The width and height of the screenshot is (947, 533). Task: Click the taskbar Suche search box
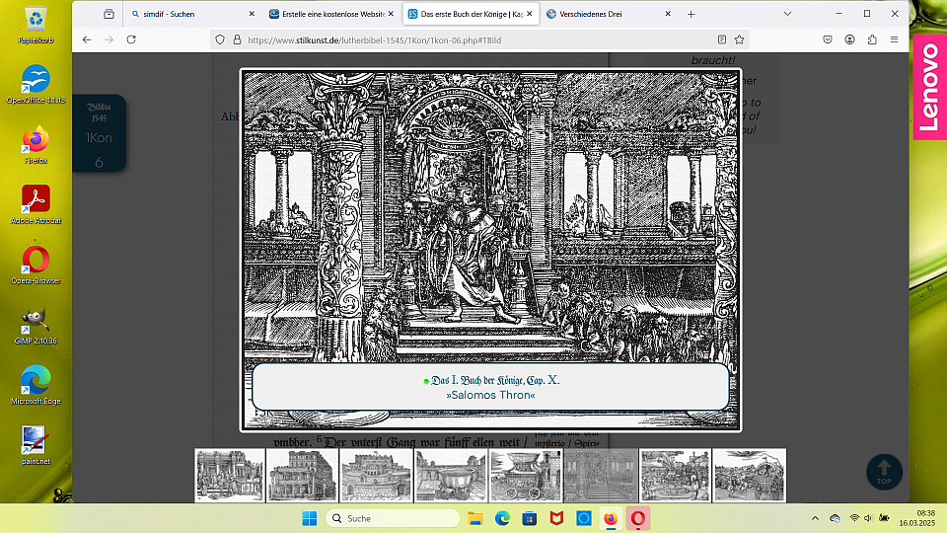point(393,518)
